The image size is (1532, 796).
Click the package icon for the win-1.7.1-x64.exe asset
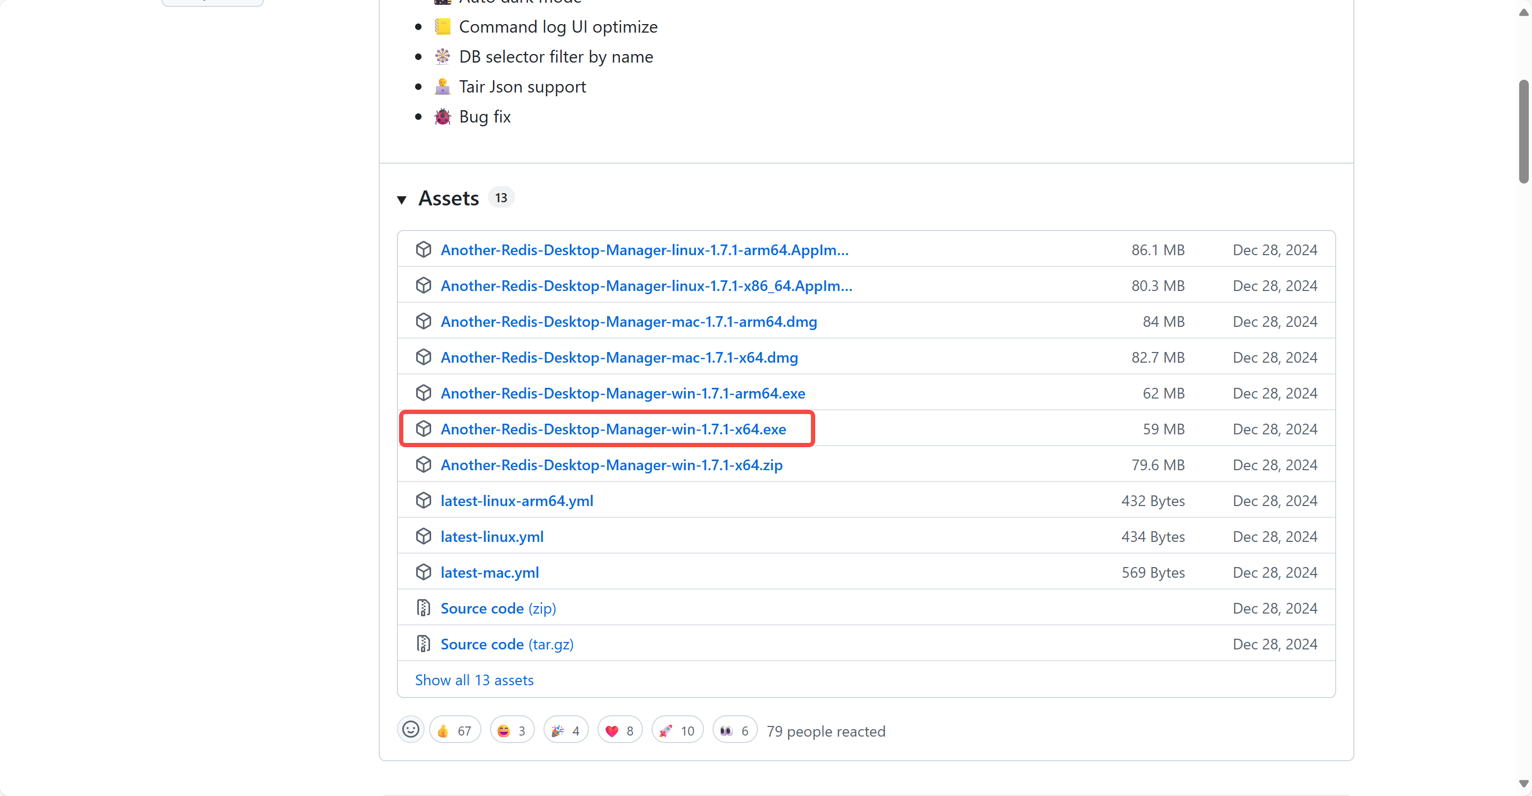424,429
